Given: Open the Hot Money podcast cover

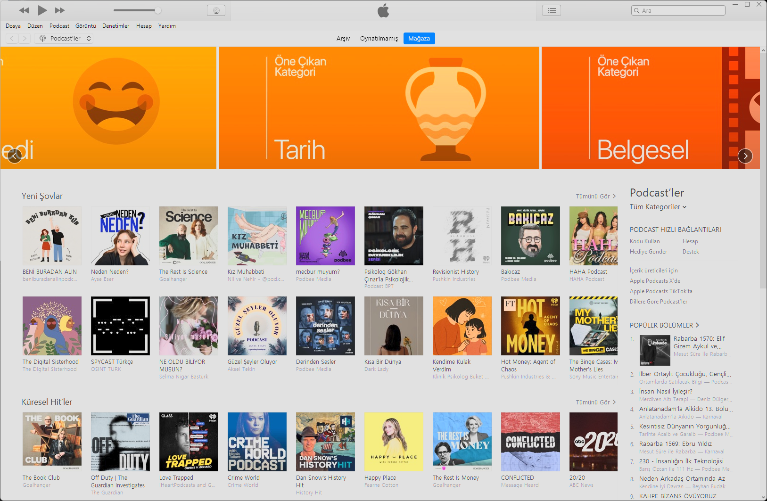Looking at the screenshot, I should pos(530,326).
